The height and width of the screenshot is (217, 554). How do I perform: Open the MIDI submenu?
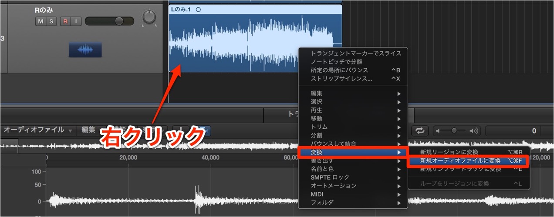point(353,194)
